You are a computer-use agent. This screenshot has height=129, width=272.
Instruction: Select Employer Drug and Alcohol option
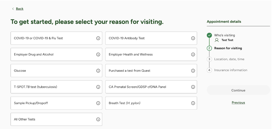57,54
